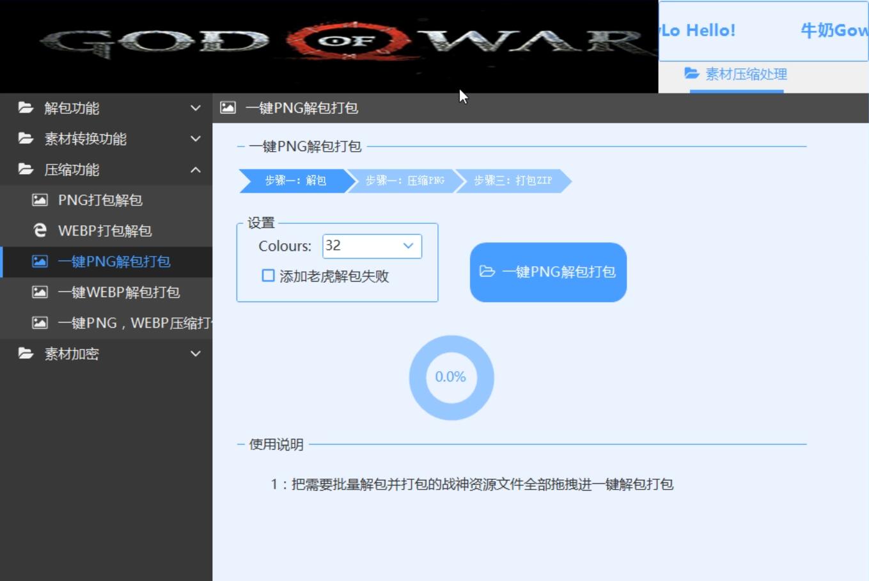
Task: Toggle the 压缩功能 sidebar menu
Action: point(106,170)
